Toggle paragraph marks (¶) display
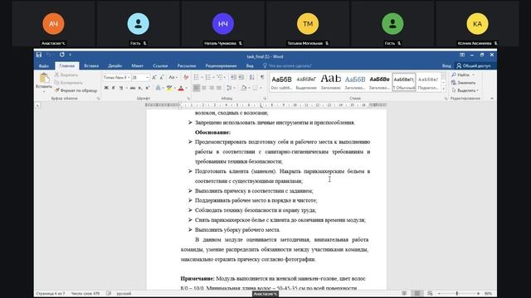The image size is (531, 298). tap(262, 77)
